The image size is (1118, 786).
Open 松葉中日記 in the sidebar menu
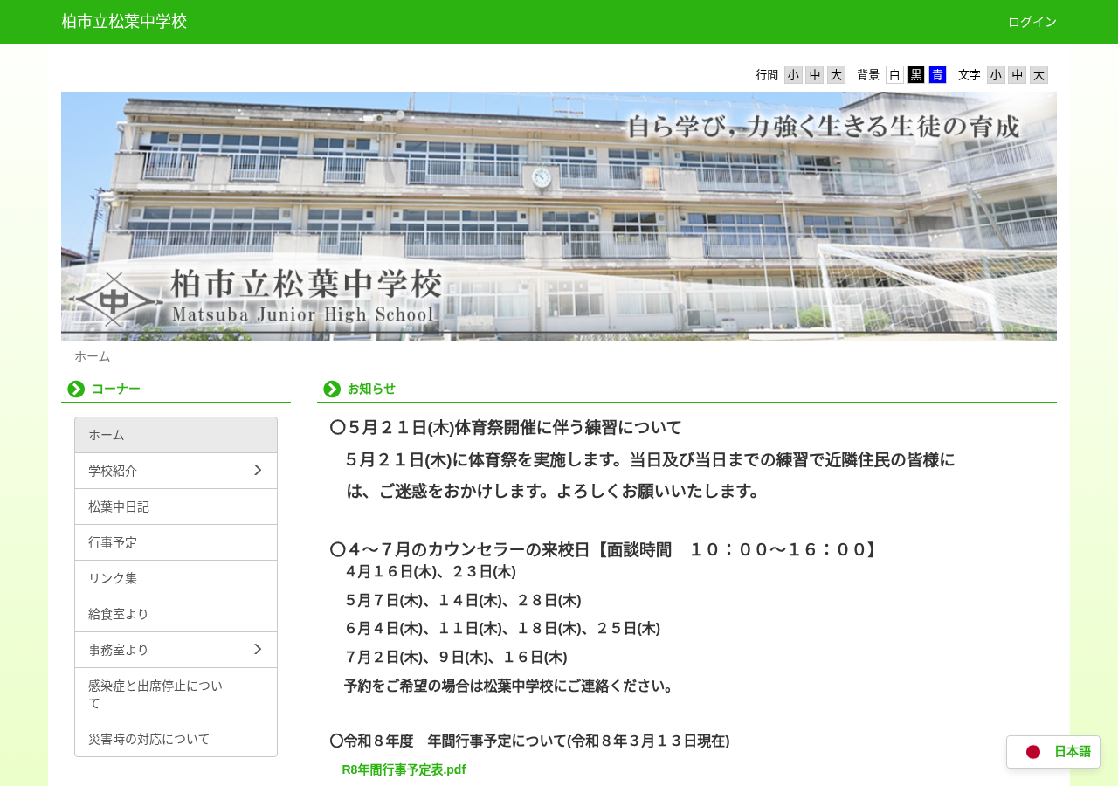(176, 507)
